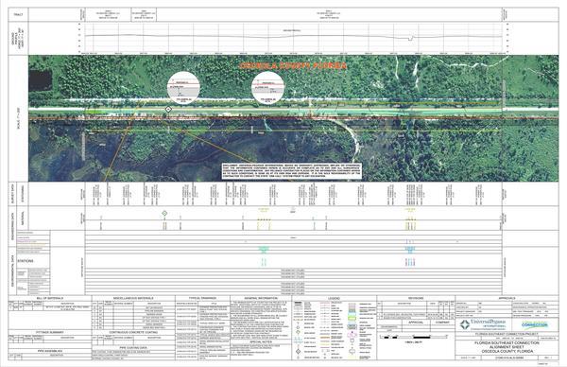Screen dimensions: 567x367
Task: Select the Miscellaneous Materials table header
Action: pyautogui.click(x=133, y=298)
